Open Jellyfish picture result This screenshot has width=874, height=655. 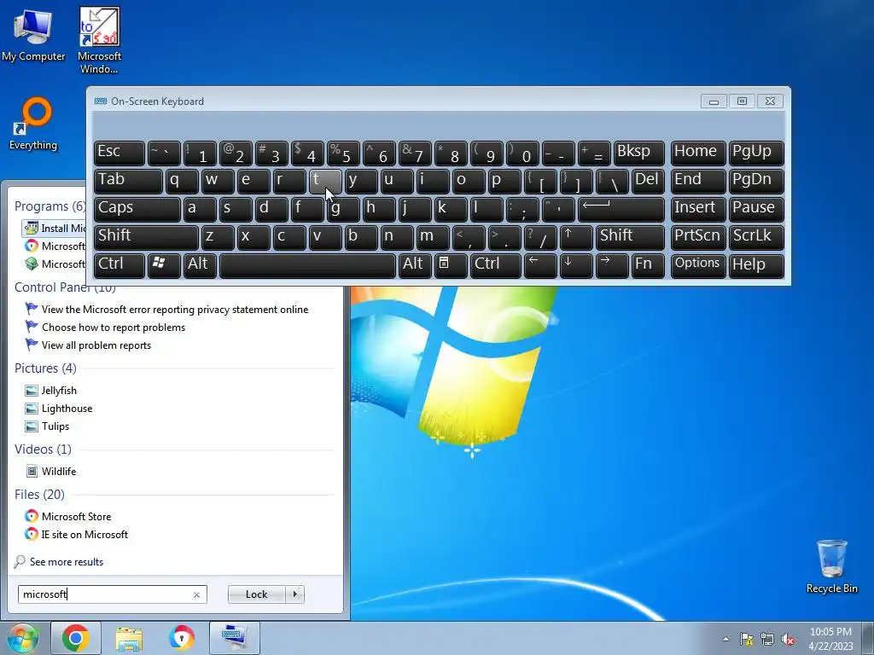coord(59,391)
